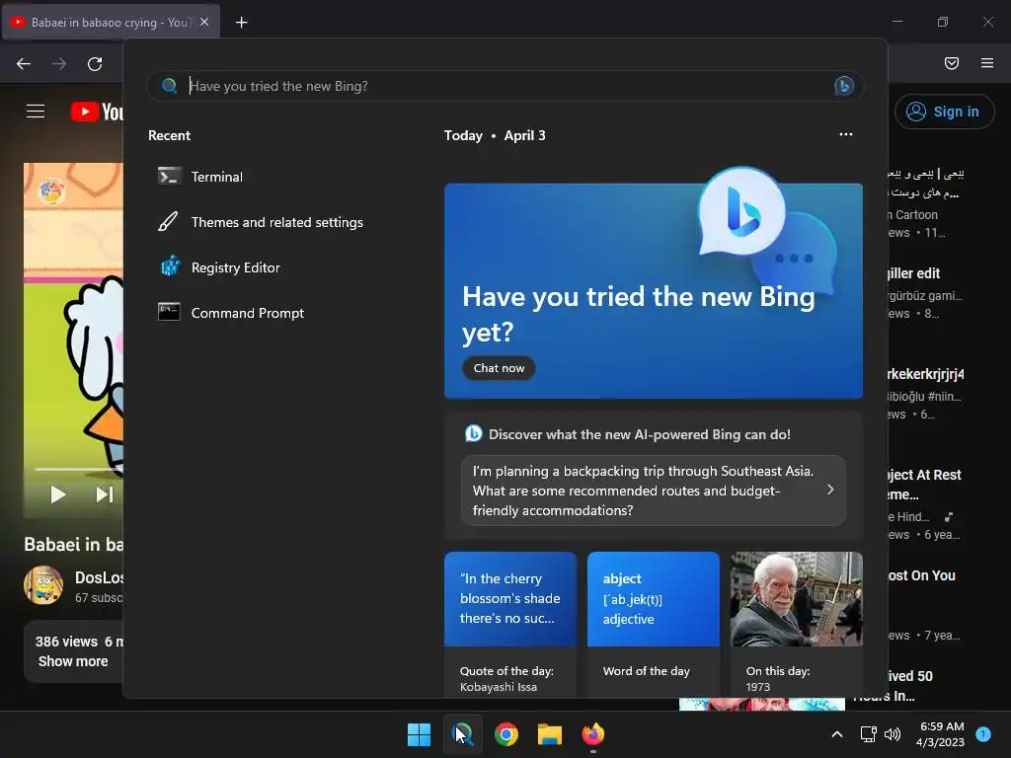Click the Have you tried Bing search field
The image size is (1011, 758).
(x=506, y=86)
